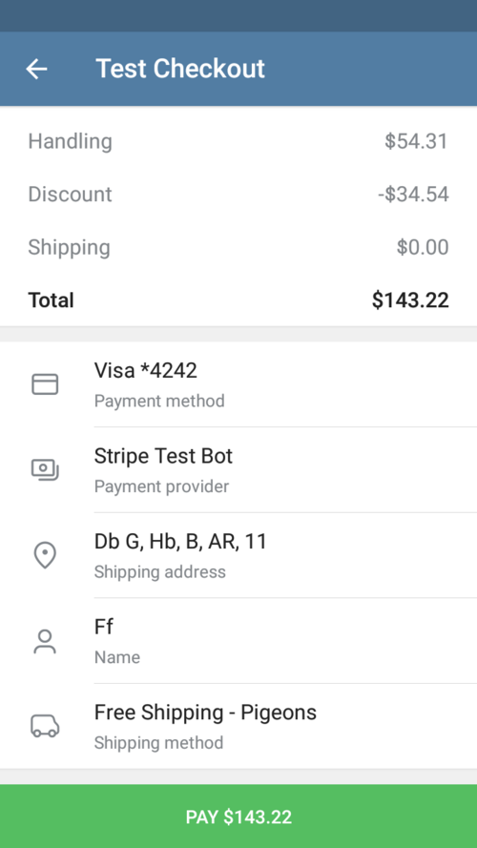Click the Handling price $54.31
This screenshot has height=848, width=477.
tap(417, 141)
